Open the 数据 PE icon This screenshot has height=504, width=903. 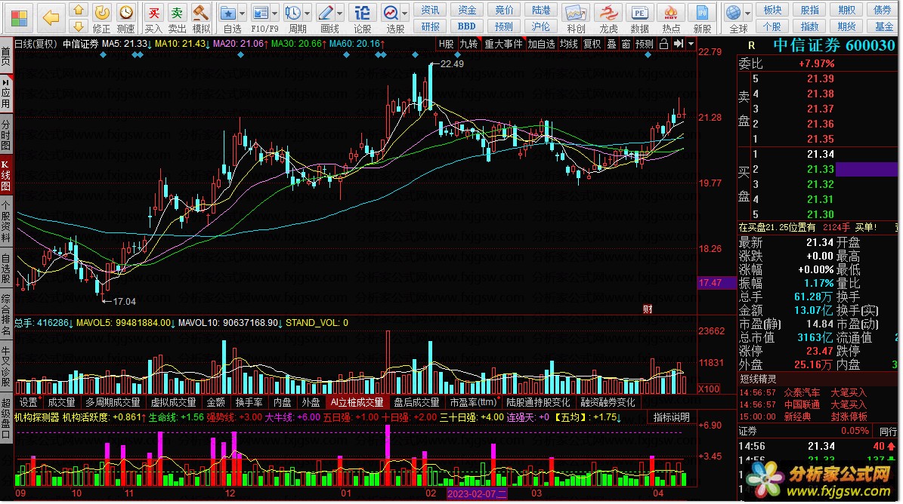tap(639, 13)
